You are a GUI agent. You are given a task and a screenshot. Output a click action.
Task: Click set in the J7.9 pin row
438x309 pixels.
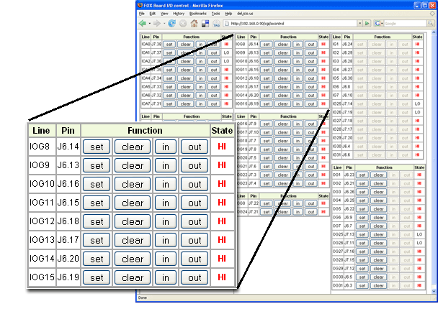point(267,124)
